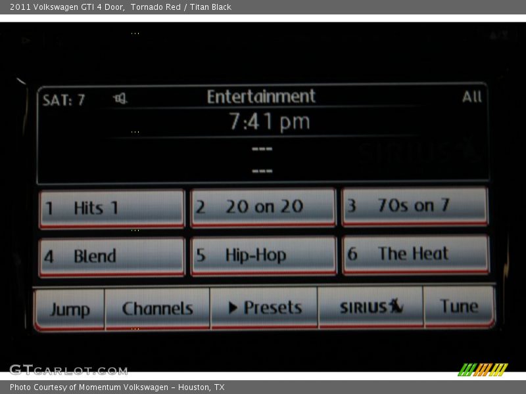Click the 2011 Volkswagen GTI 4 Door title

(67, 7)
